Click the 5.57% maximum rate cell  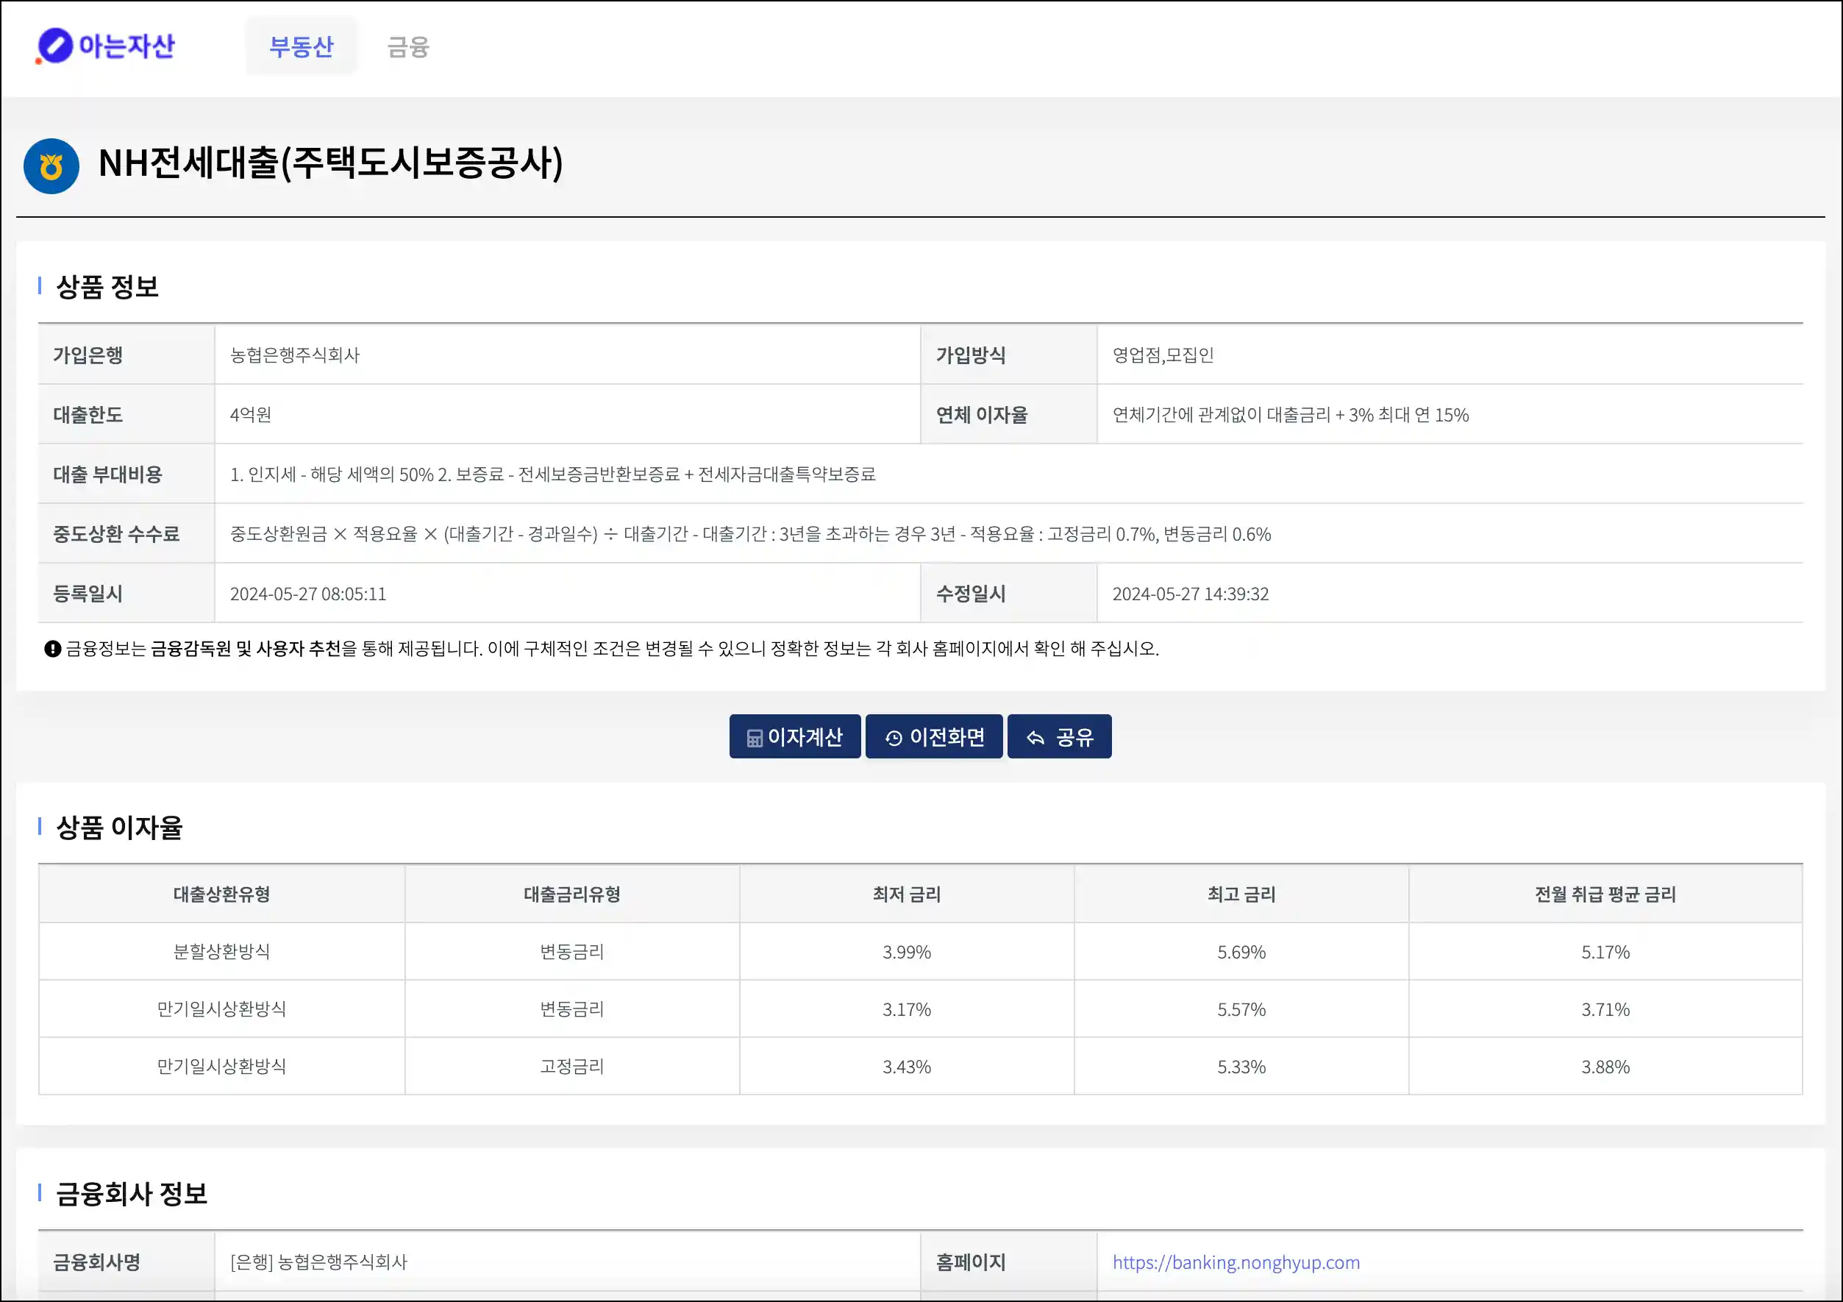coord(1241,1009)
